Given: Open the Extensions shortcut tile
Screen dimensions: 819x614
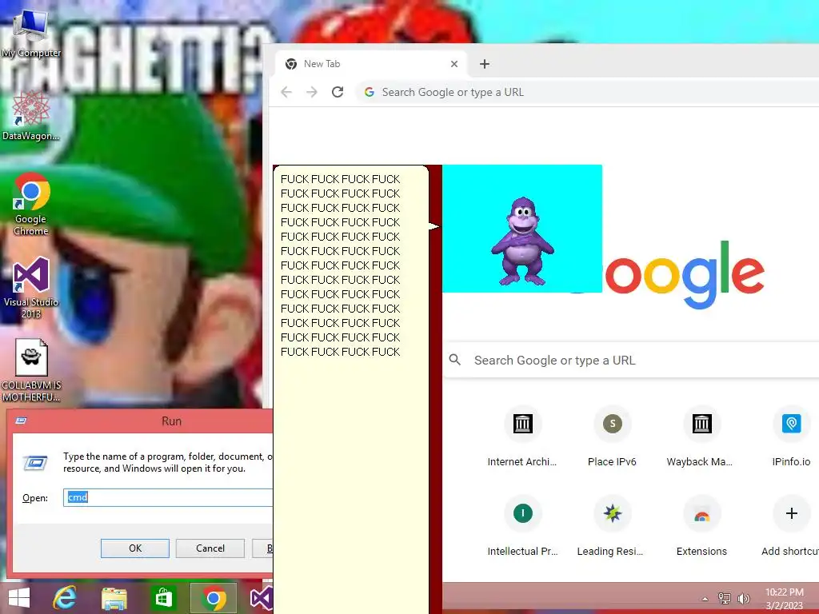Looking at the screenshot, I should coord(701,526).
